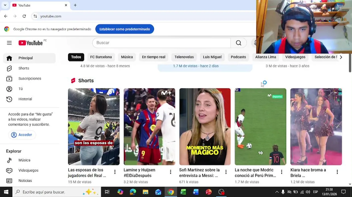Image resolution: width=352 pixels, height=197 pixels.
Task: Go back in Chrome
Action: [x=6, y=16]
